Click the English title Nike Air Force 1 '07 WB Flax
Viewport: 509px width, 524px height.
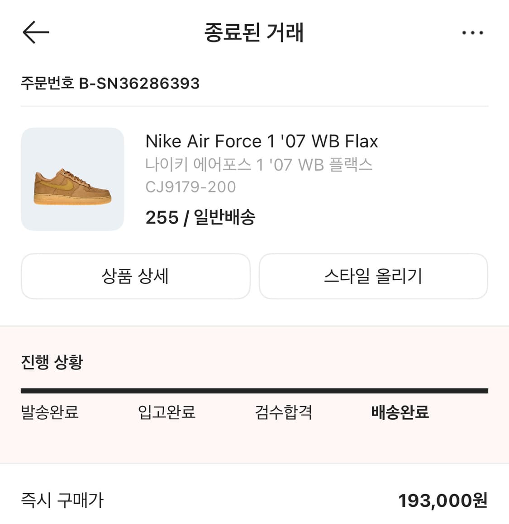(262, 141)
